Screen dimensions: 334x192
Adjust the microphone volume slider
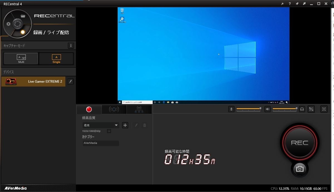coord(249,109)
